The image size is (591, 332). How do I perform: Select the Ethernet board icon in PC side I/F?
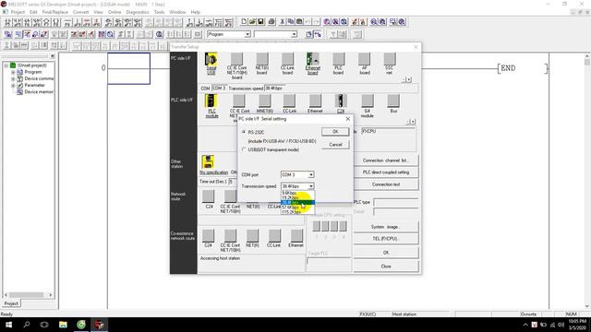coord(313,59)
